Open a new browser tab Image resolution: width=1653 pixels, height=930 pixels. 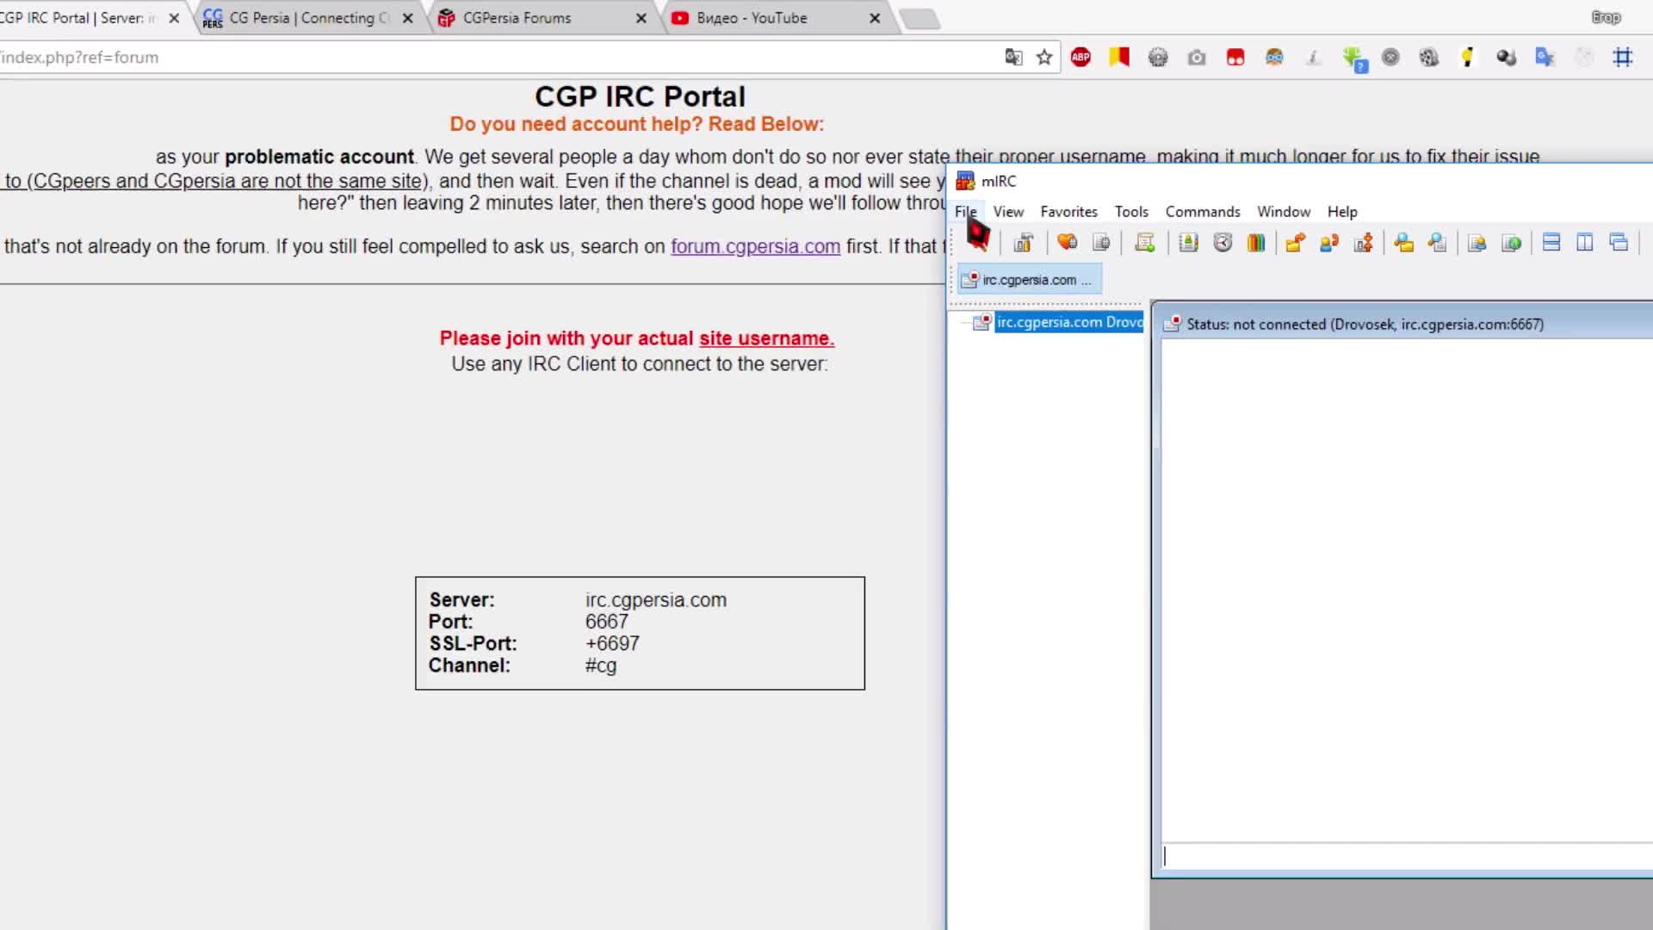pos(919,19)
